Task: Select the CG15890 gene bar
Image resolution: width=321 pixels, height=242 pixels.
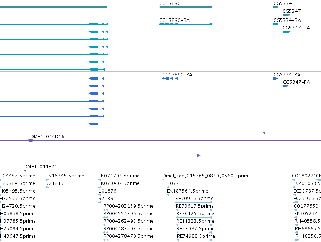Action: coord(186,7)
